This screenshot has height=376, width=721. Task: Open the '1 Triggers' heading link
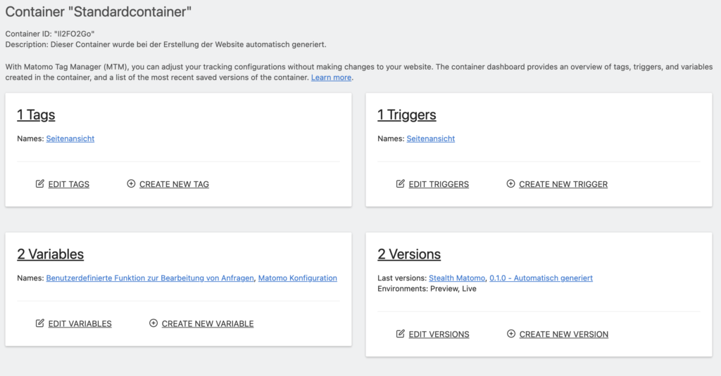click(407, 115)
